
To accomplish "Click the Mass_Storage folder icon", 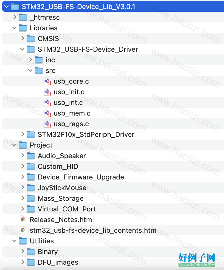I will click(x=31, y=198).
